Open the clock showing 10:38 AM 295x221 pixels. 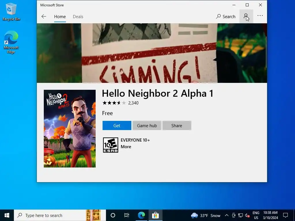coord(270,215)
